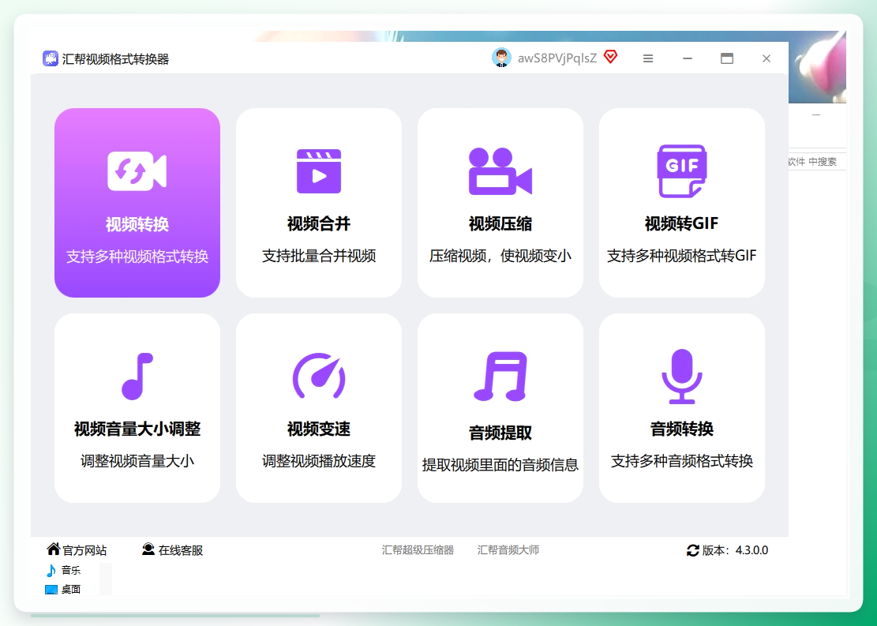This screenshot has height=626, width=877.
Task: Open the 汇帮音频大师 link
Action: (508, 550)
